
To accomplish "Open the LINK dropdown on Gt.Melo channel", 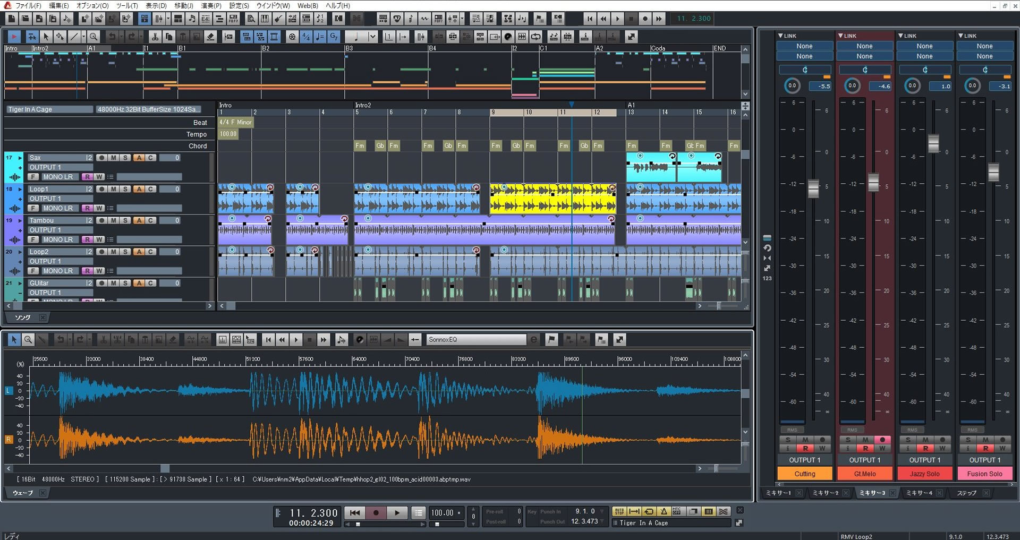I will [x=847, y=36].
